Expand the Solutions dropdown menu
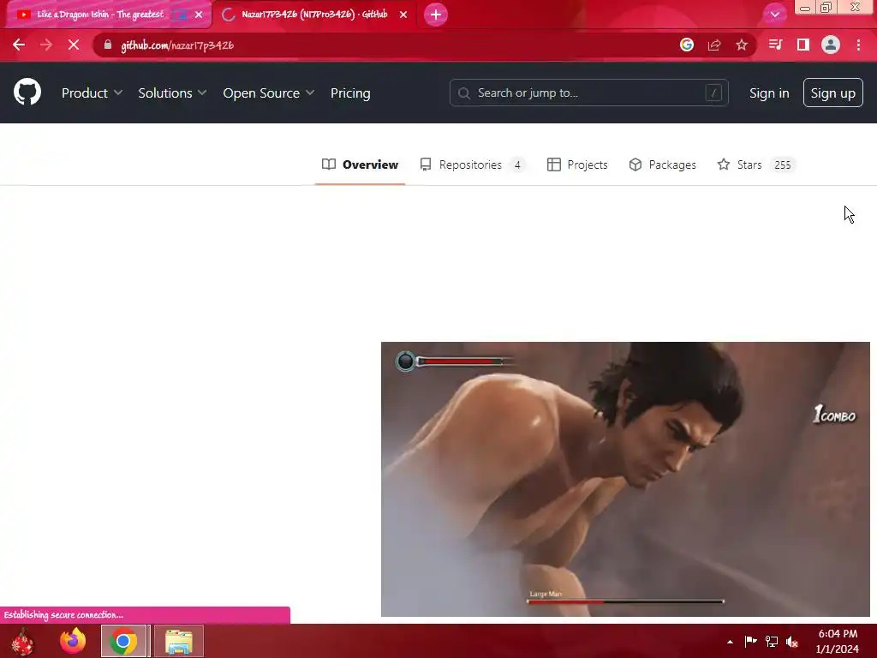Screen dimensions: 877x658 (172, 93)
